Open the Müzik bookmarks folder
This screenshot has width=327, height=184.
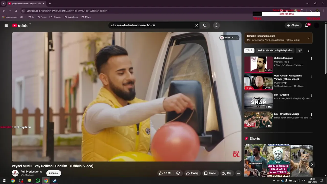pyautogui.click(x=86, y=17)
